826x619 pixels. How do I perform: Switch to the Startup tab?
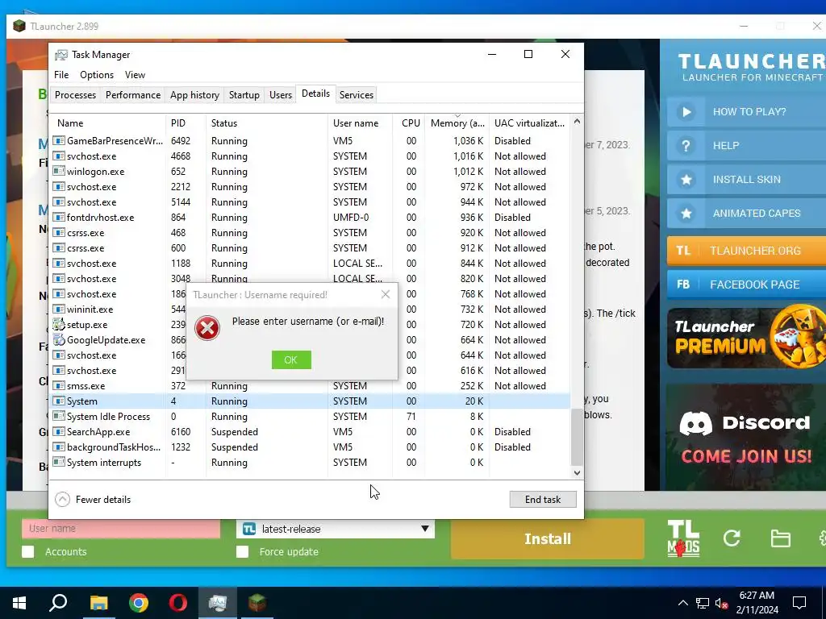click(x=244, y=95)
